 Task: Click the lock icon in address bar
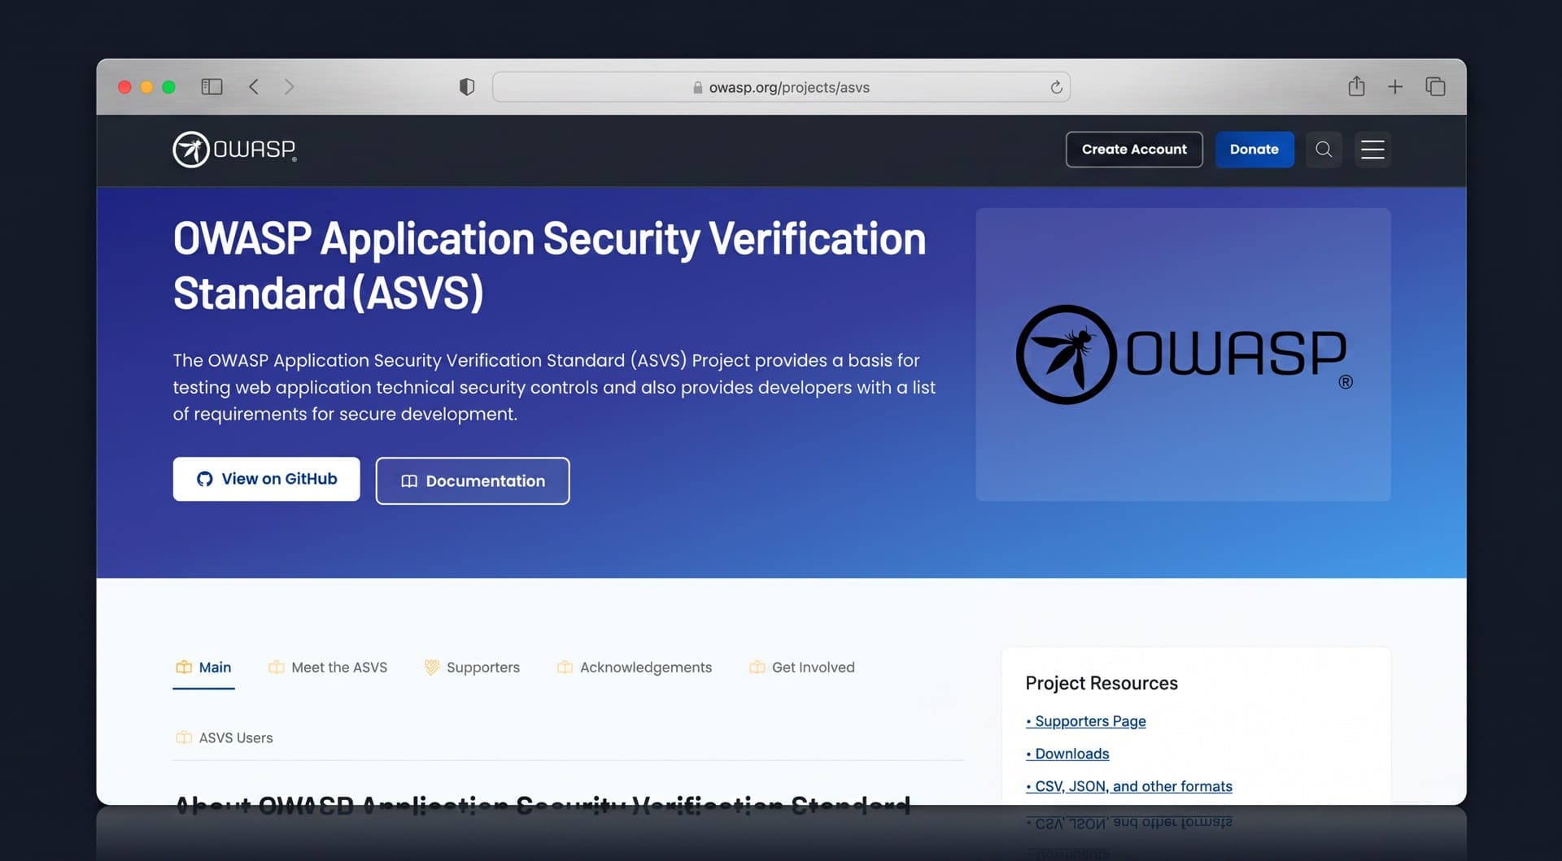point(697,87)
